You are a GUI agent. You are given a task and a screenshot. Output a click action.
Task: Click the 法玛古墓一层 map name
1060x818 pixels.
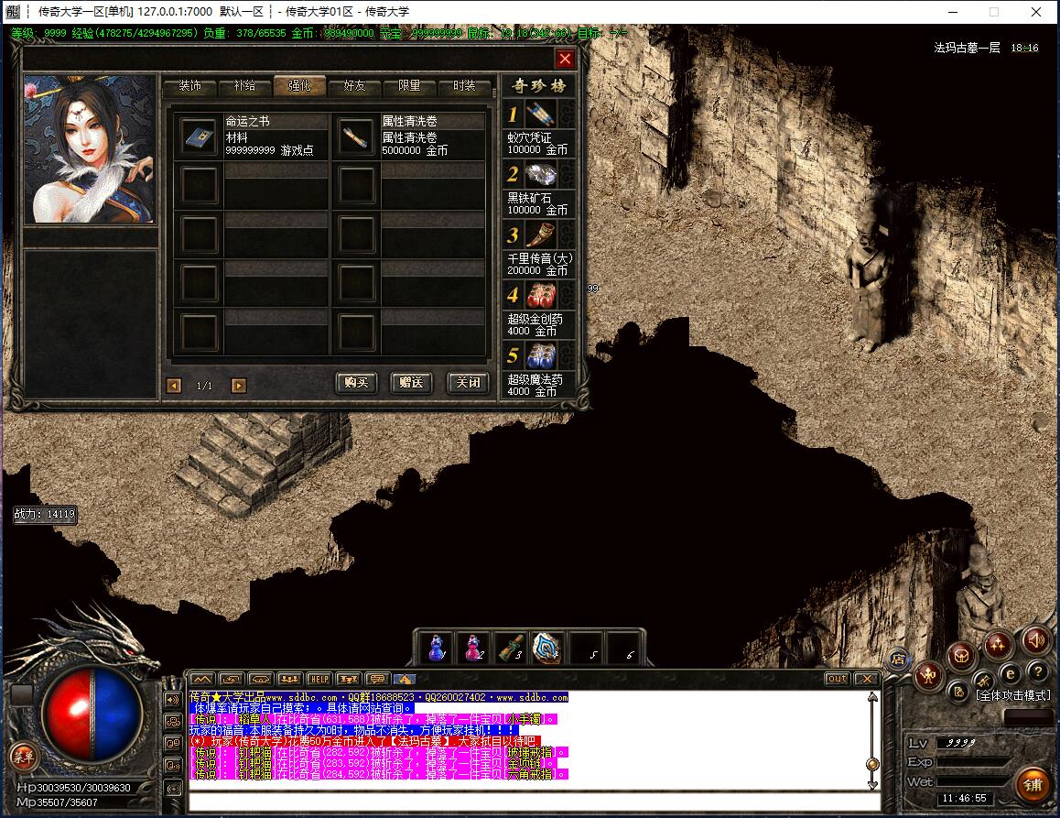tap(967, 48)
